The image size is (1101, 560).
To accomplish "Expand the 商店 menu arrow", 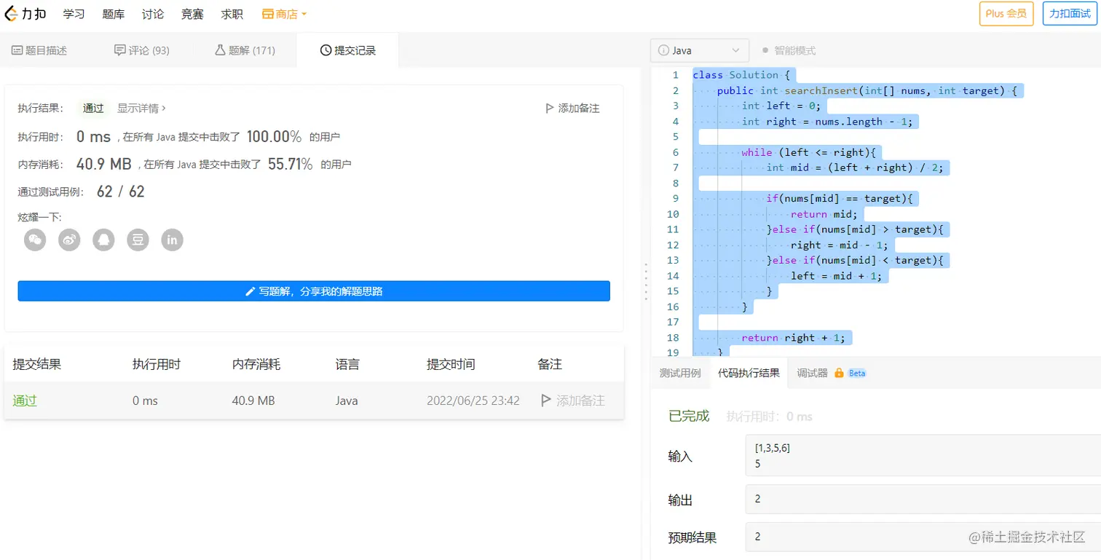I will 304,14.
